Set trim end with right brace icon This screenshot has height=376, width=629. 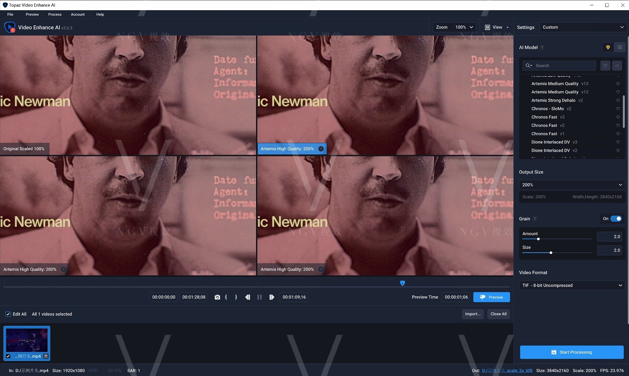pyautogui.click(x=236, y=297)
